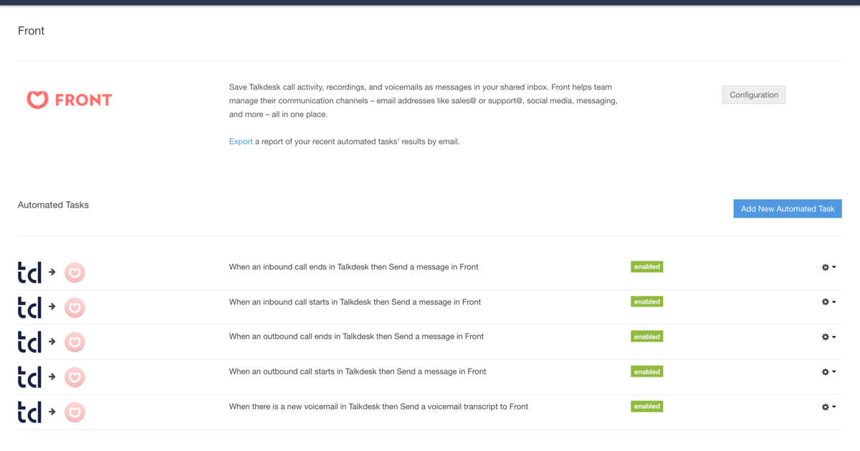The width and height of the screenshot is (860, 451).
Task: Expand the gear dropdown on the first automated task
Action: (827, 266)
